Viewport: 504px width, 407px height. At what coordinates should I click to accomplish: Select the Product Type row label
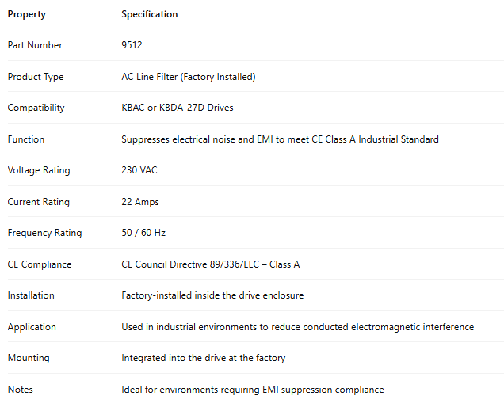36,77
